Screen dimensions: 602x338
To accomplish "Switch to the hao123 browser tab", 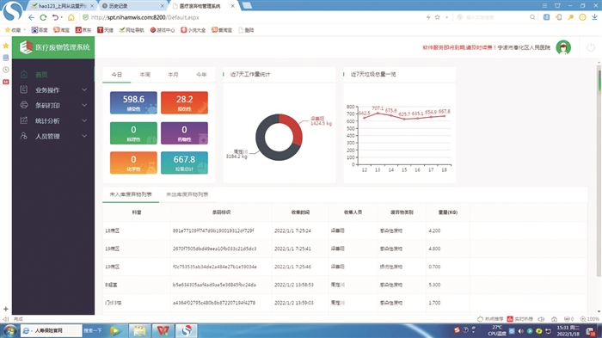I will pyautogui.click(x=61, y=6).
